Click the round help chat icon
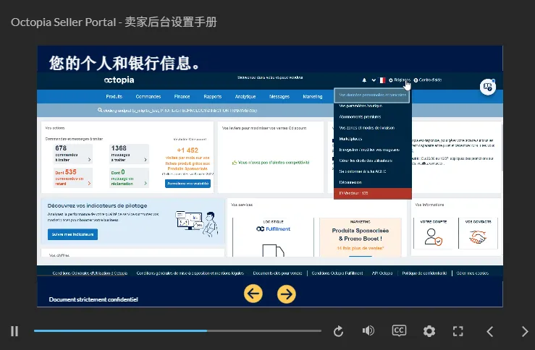535x350 pixels. tap(488, 87)
